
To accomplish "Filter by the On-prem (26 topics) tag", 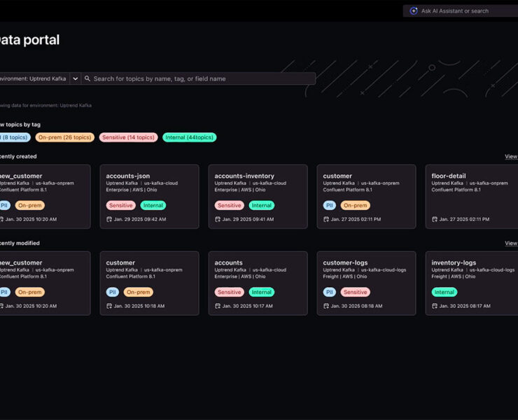I will [x=64, y=137].
